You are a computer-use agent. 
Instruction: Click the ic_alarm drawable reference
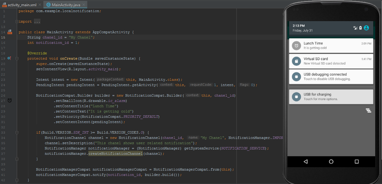tap(117, 101)
